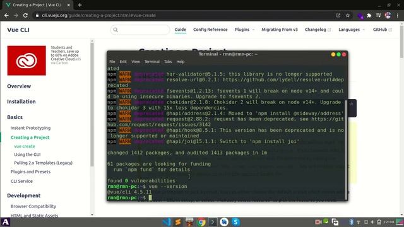Open CLI Service in sidebar
This screenshot has height=227, width=404.
pos(21,181)
